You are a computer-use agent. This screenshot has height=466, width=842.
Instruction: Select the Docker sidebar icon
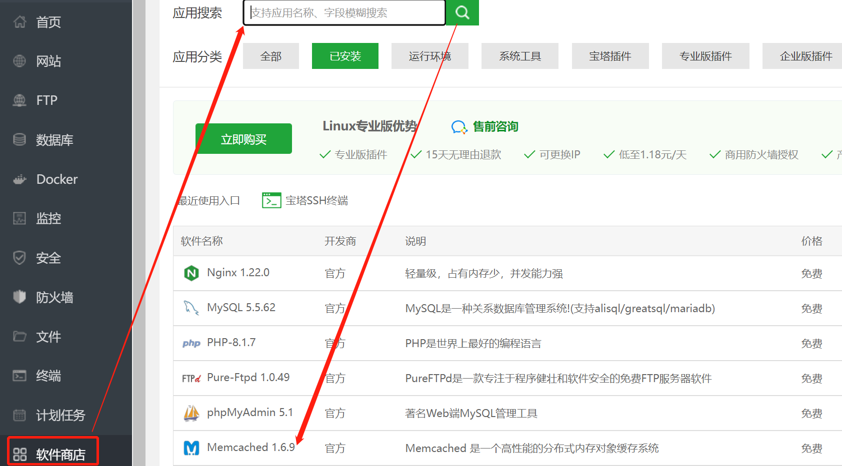[x=19, y=179]
